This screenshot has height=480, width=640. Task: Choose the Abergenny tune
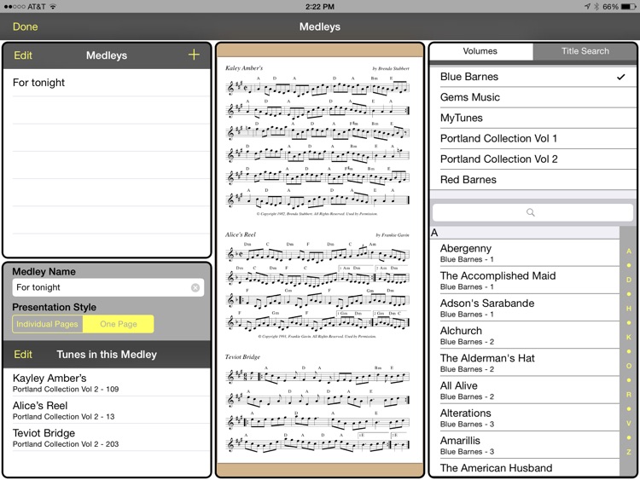(525, 253)
